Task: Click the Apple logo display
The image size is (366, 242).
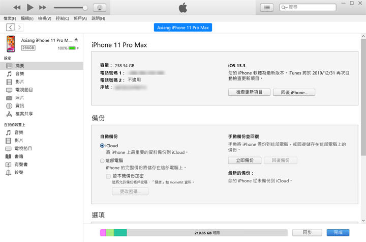Action: pos(183,8)
